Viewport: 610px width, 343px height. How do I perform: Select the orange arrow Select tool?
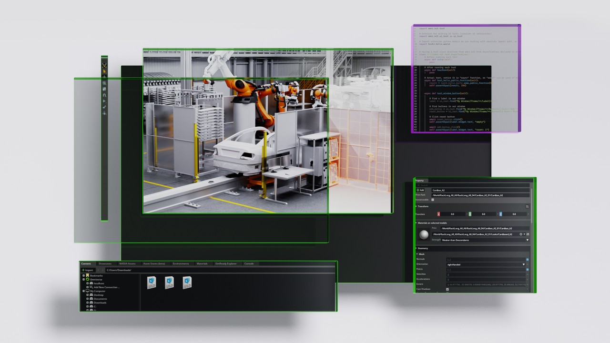(x=104, y=71)
